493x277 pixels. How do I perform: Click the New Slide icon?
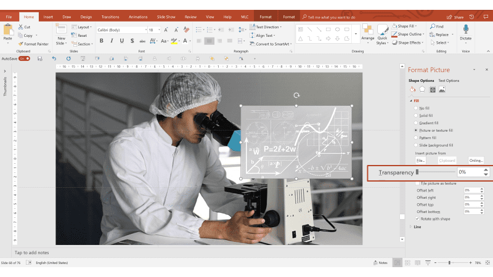point(61,30)
